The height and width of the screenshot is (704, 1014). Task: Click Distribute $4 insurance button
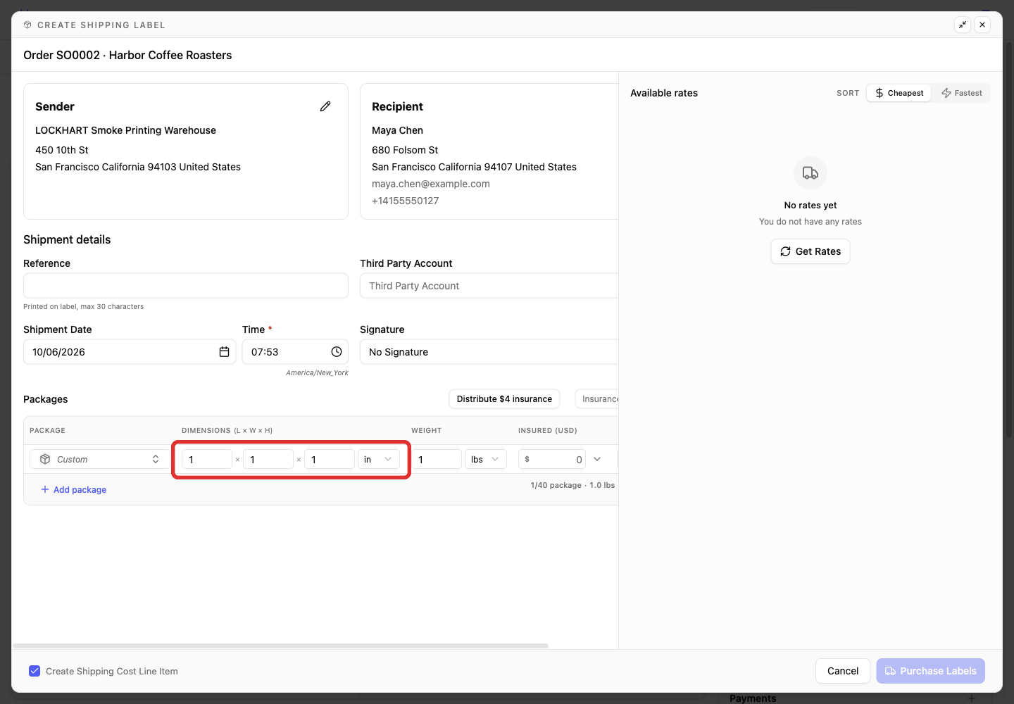(504, 399)
